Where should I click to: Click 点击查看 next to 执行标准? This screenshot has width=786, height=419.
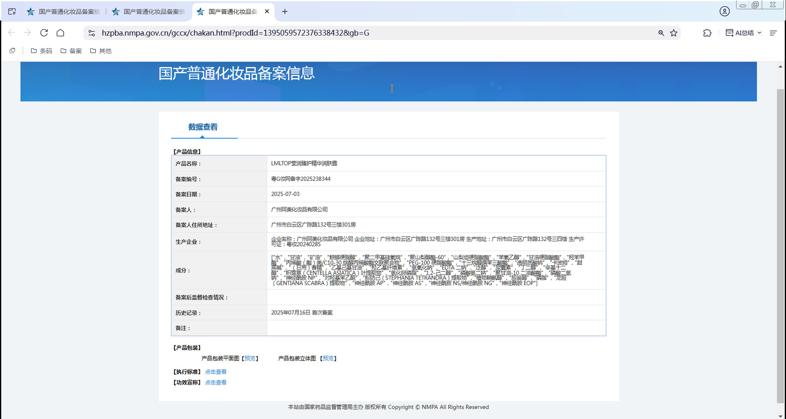[216, 372]
